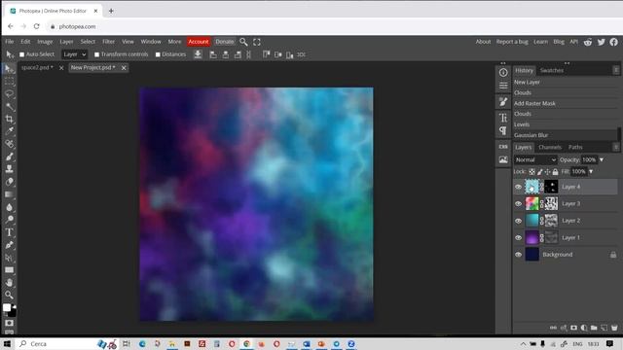Open the Layer auto-select dropdown
623x350 pixels.
74,54
